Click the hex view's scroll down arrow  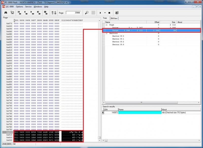pyautogui.click(x=99, y=140)
